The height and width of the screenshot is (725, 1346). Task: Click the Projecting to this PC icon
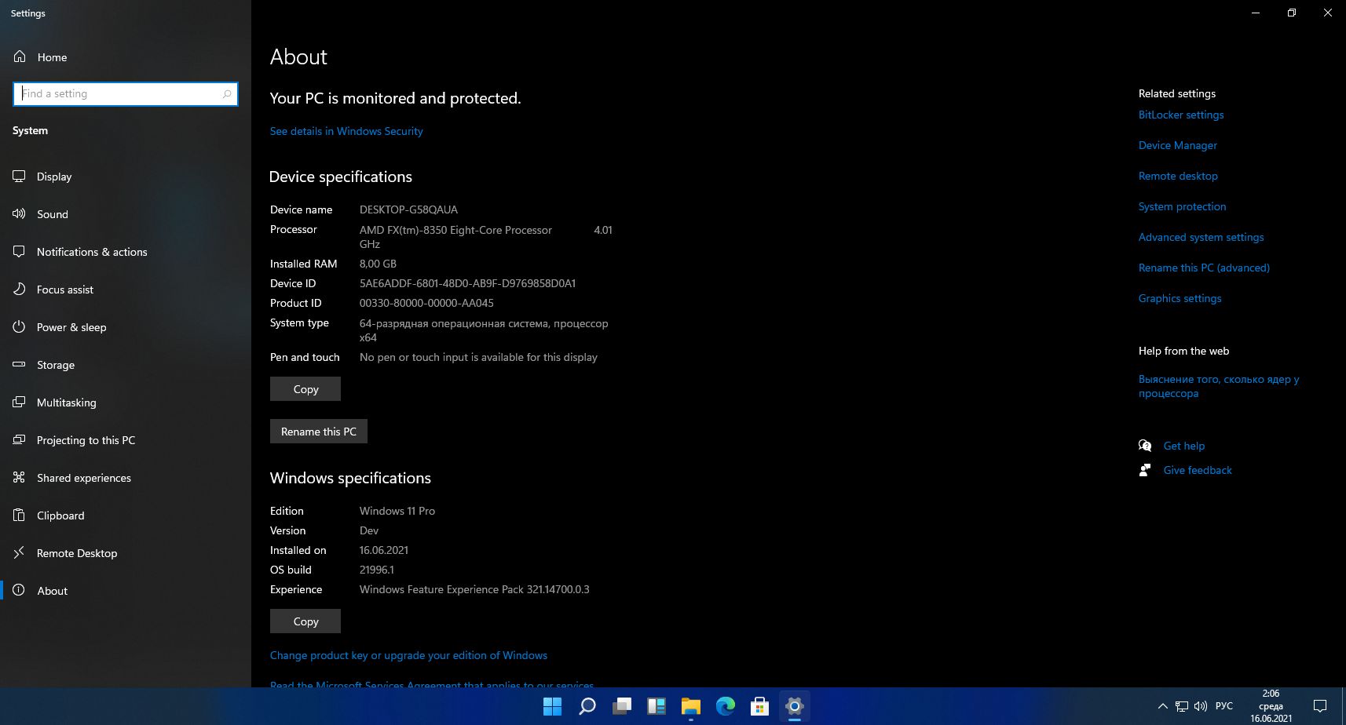(x=19, y=440)
